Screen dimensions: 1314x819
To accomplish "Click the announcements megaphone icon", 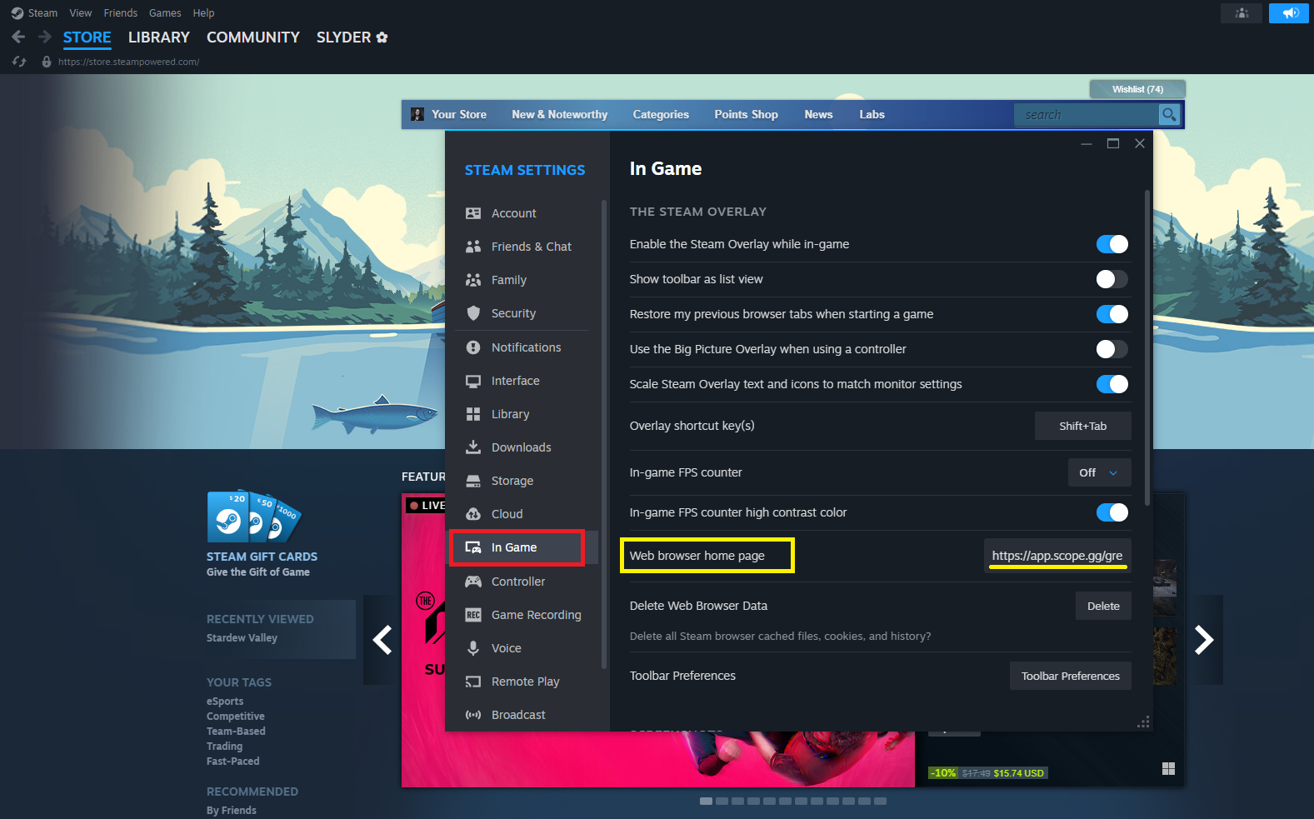I will click(1288, 13).
